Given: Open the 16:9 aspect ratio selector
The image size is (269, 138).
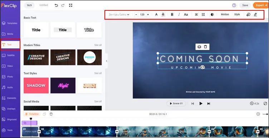Looking at the screenshot, I should (29, 5).
